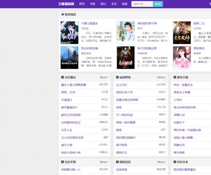Image resolution: width=211 pixels, height=175 pixels.
Task: Open the 轨迹 navigation item
Action: [x=124, y=4]
